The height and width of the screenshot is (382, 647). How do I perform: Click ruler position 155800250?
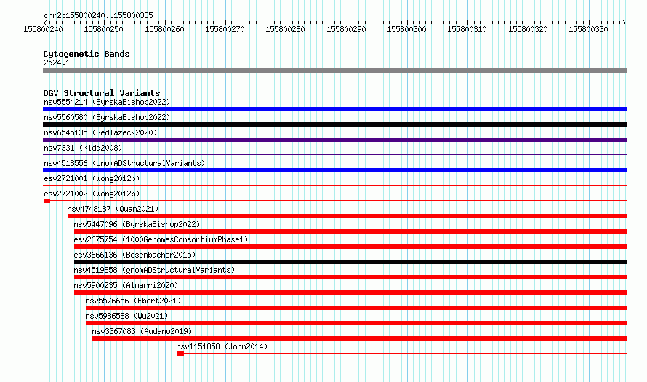pyautogui.click(x=103, y=29)
